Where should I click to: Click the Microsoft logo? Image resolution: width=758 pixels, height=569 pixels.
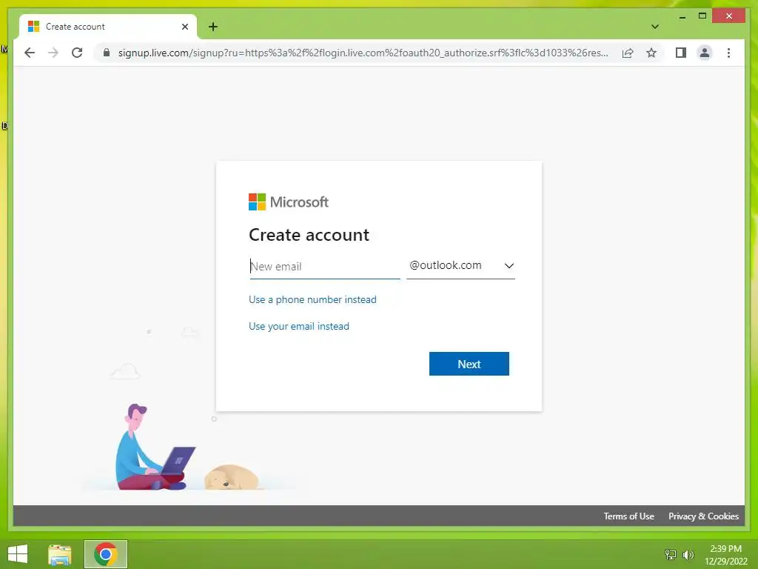[289, 202]
